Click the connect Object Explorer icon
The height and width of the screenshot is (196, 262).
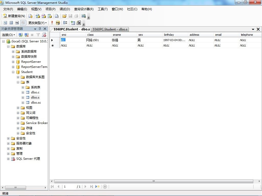(20, 35)
